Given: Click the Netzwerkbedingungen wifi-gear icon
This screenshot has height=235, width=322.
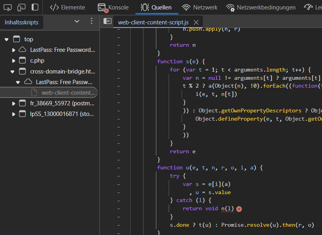Looking at the screenshot, I should tap(230, 8).
